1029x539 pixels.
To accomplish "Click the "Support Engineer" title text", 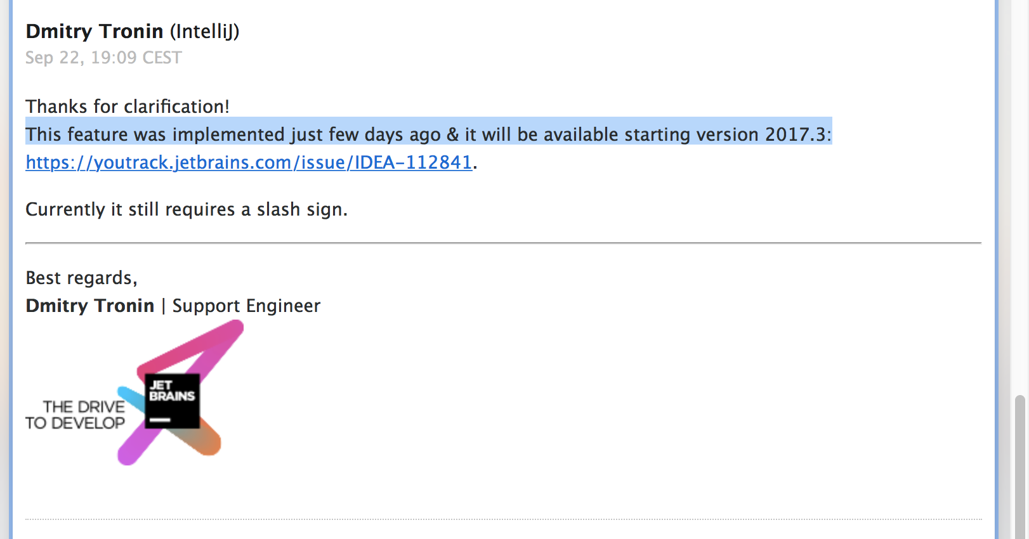I will click(246, 306).
